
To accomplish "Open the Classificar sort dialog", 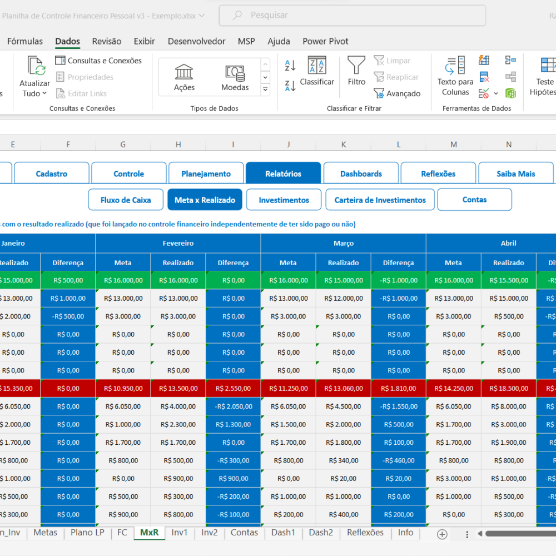I will click(317, 71).
